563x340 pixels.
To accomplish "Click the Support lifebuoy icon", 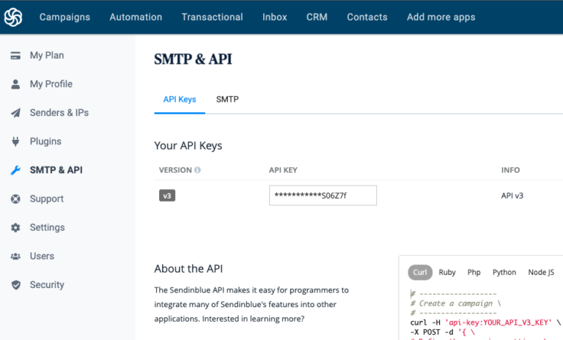I will click(x=15, y=199).
